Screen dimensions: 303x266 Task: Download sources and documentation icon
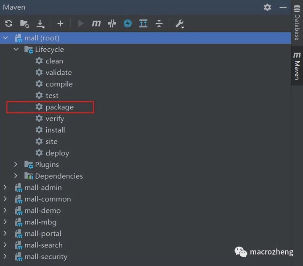[40, 24]
